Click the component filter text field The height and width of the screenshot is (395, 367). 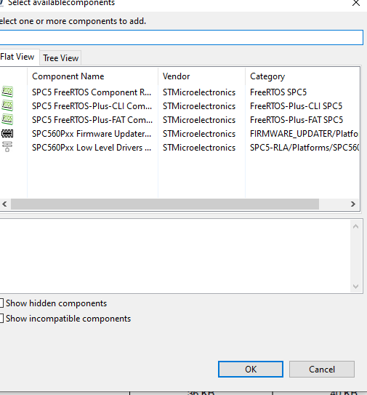click(181, 38)
